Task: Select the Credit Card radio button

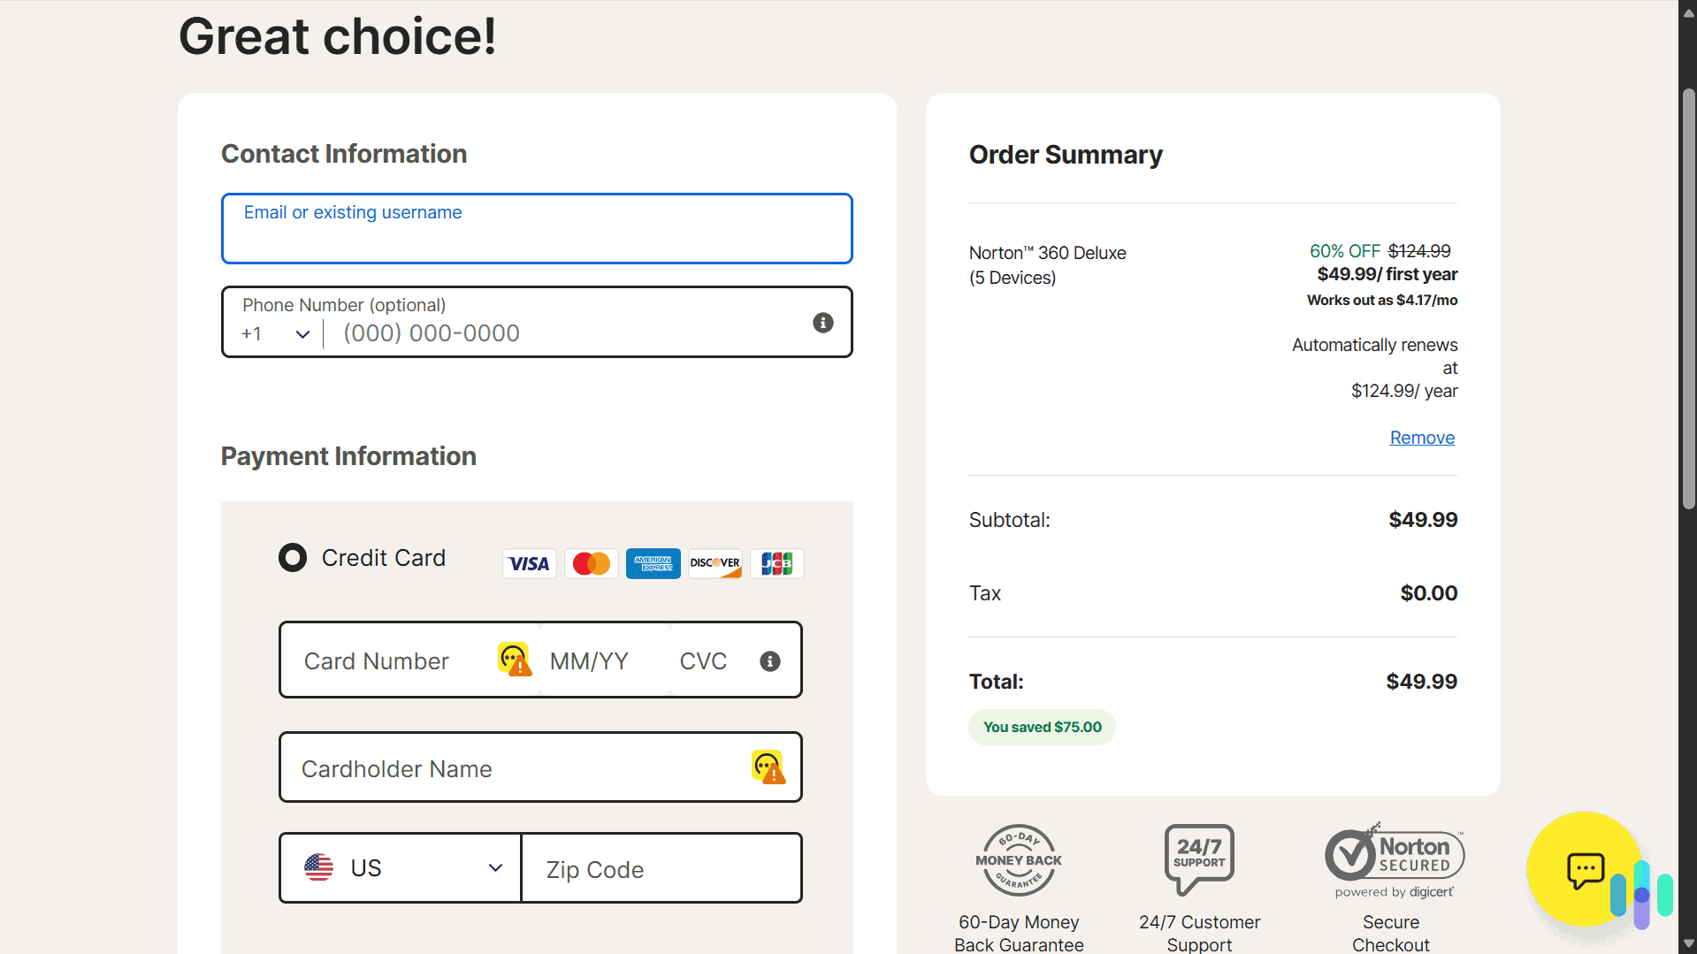Action: point(293,558)
